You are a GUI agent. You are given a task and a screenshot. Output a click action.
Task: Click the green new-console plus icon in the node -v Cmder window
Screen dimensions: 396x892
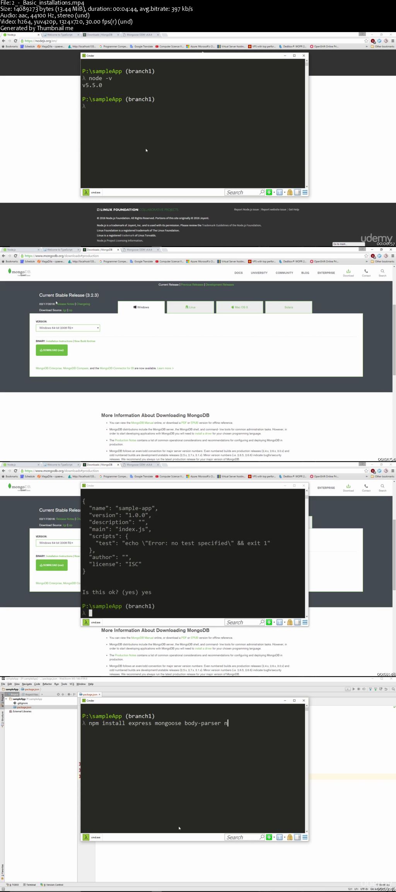[269, 192]
